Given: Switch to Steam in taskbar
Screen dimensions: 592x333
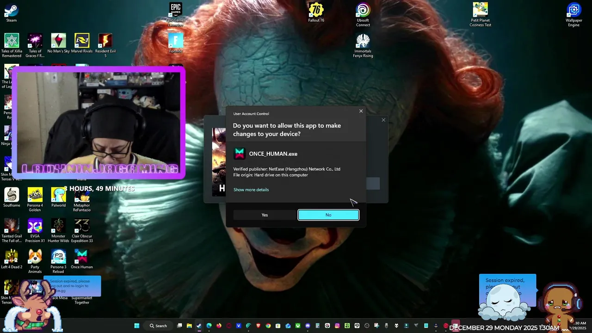Looking at the screenshot, I should coord(199,326).
